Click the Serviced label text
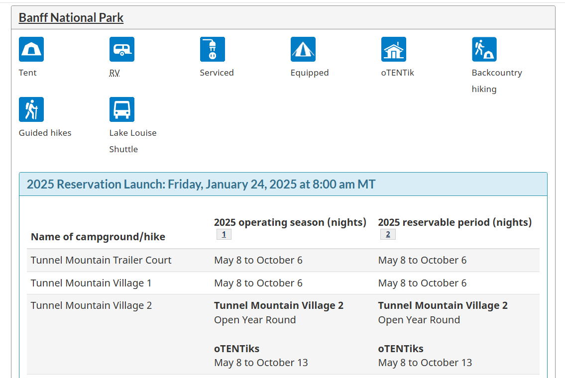 217,73
